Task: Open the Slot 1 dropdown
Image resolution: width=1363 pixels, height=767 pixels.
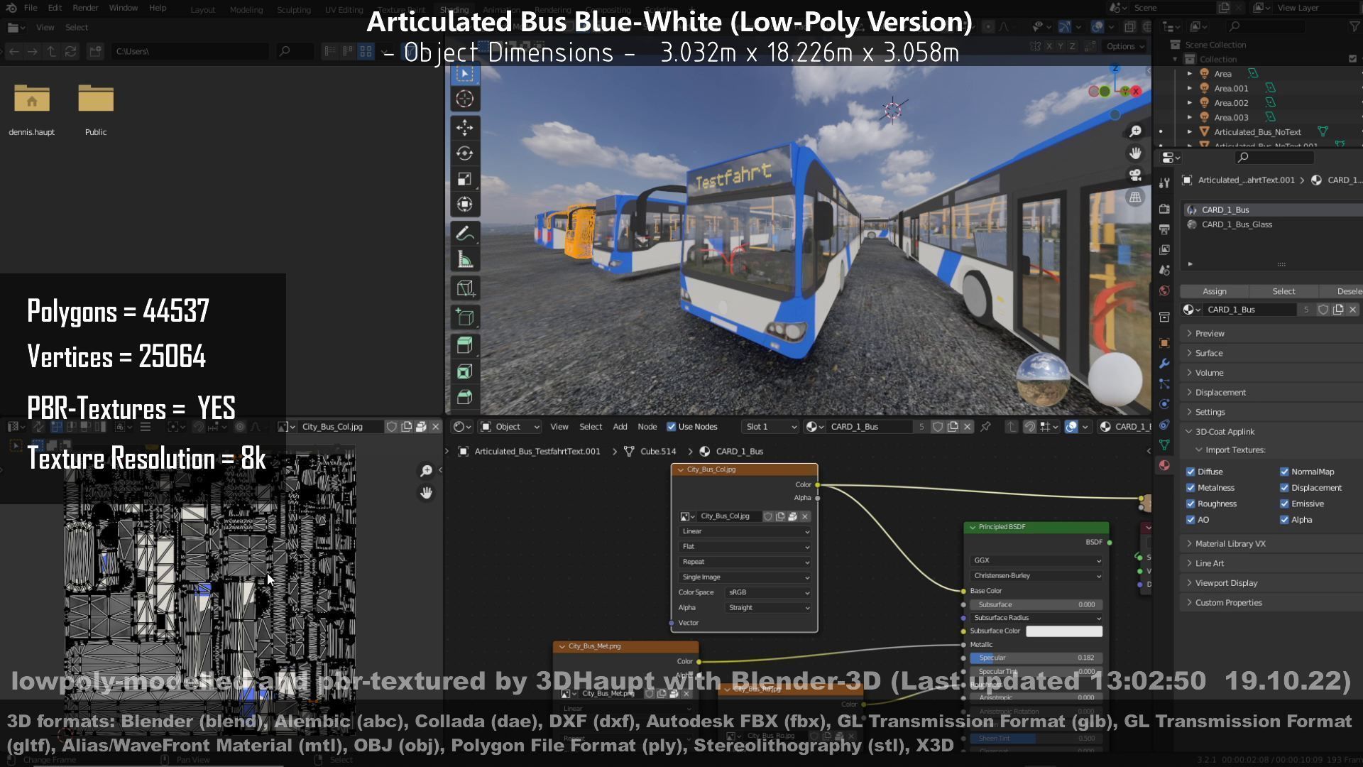Action: pyautogui.click(x=770, y=427)
